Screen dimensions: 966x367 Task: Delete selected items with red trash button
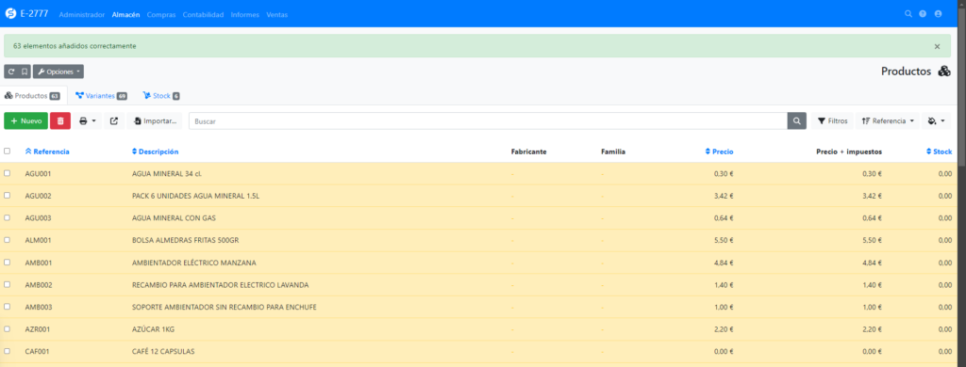(60, 121)
